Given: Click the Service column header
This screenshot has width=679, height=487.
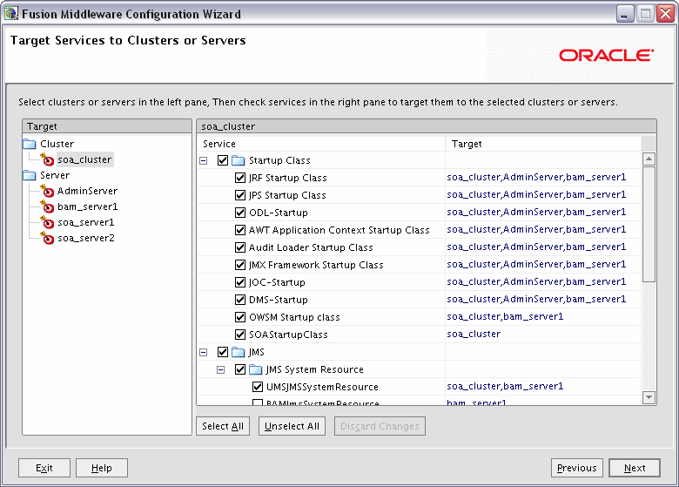Looking at the screenshot, I should (321, 144).
